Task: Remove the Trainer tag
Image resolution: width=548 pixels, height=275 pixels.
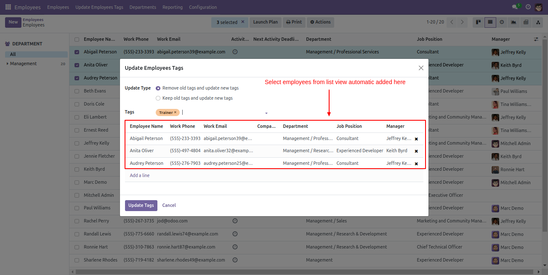Action: pyautogui.click(x=175, y=112)
